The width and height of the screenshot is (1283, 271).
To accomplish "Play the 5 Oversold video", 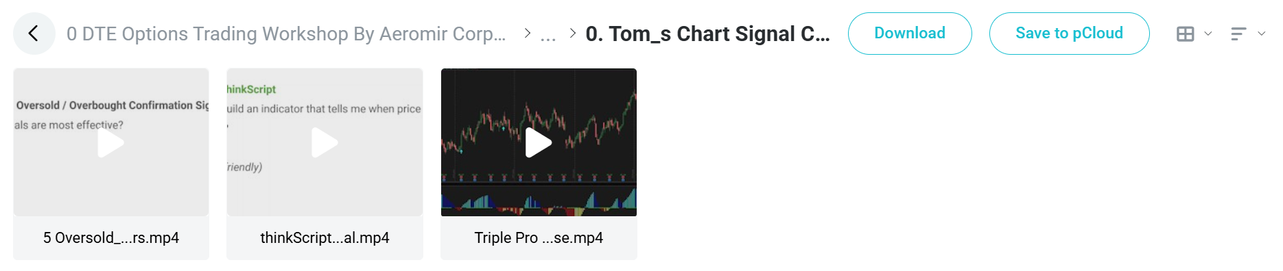I will point(110,143).
